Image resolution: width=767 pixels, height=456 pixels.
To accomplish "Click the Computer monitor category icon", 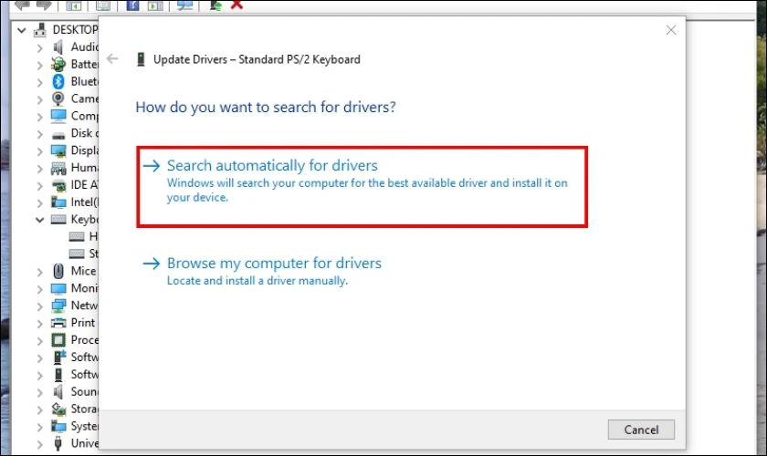I will click(58, 116).
